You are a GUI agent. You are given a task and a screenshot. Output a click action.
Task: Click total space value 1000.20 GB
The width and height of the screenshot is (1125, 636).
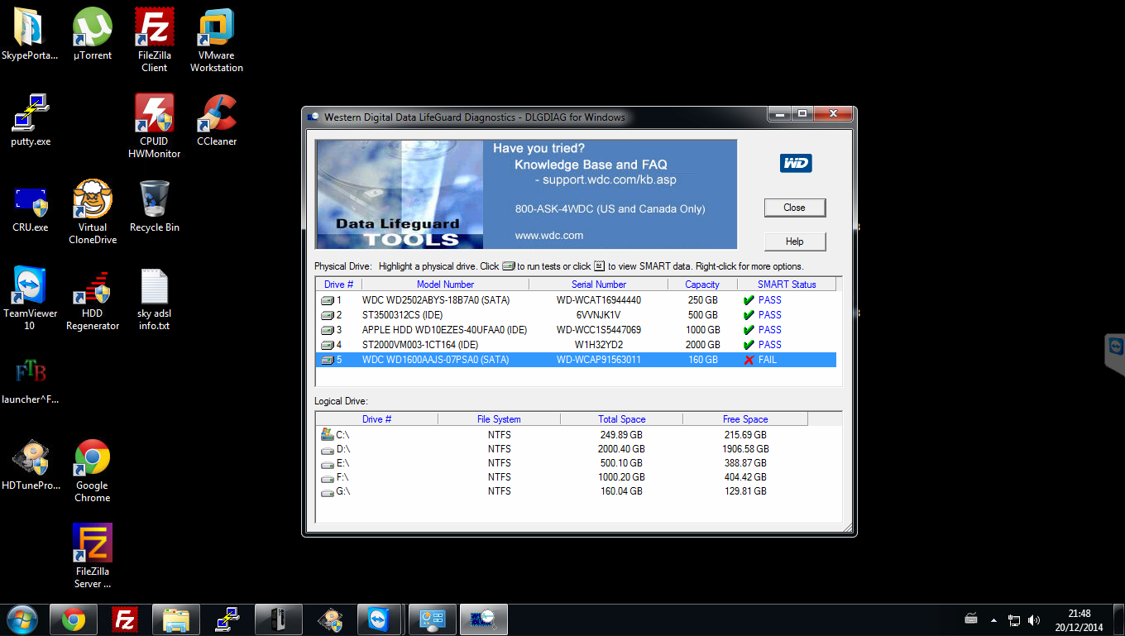pos(622,477)
